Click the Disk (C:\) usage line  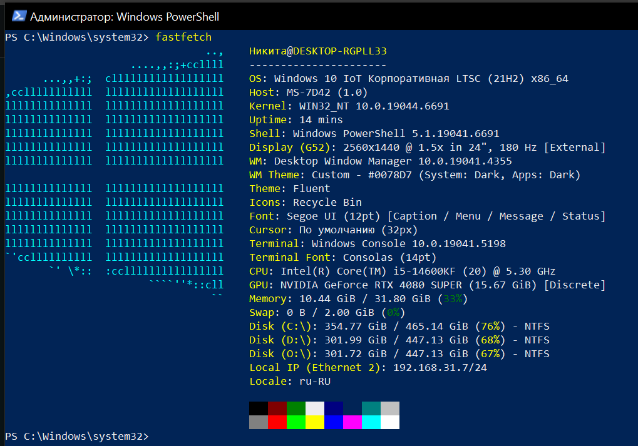click(x=399, y=327)
